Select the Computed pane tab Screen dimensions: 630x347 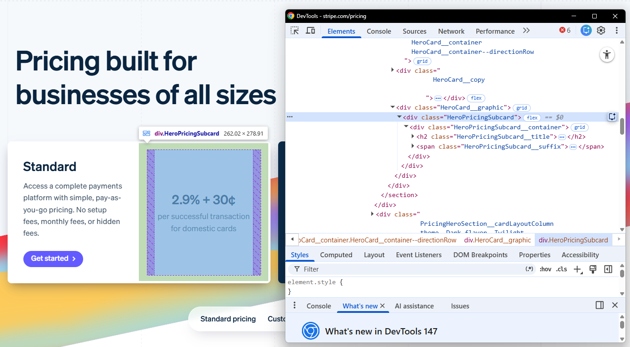[336, 255]
